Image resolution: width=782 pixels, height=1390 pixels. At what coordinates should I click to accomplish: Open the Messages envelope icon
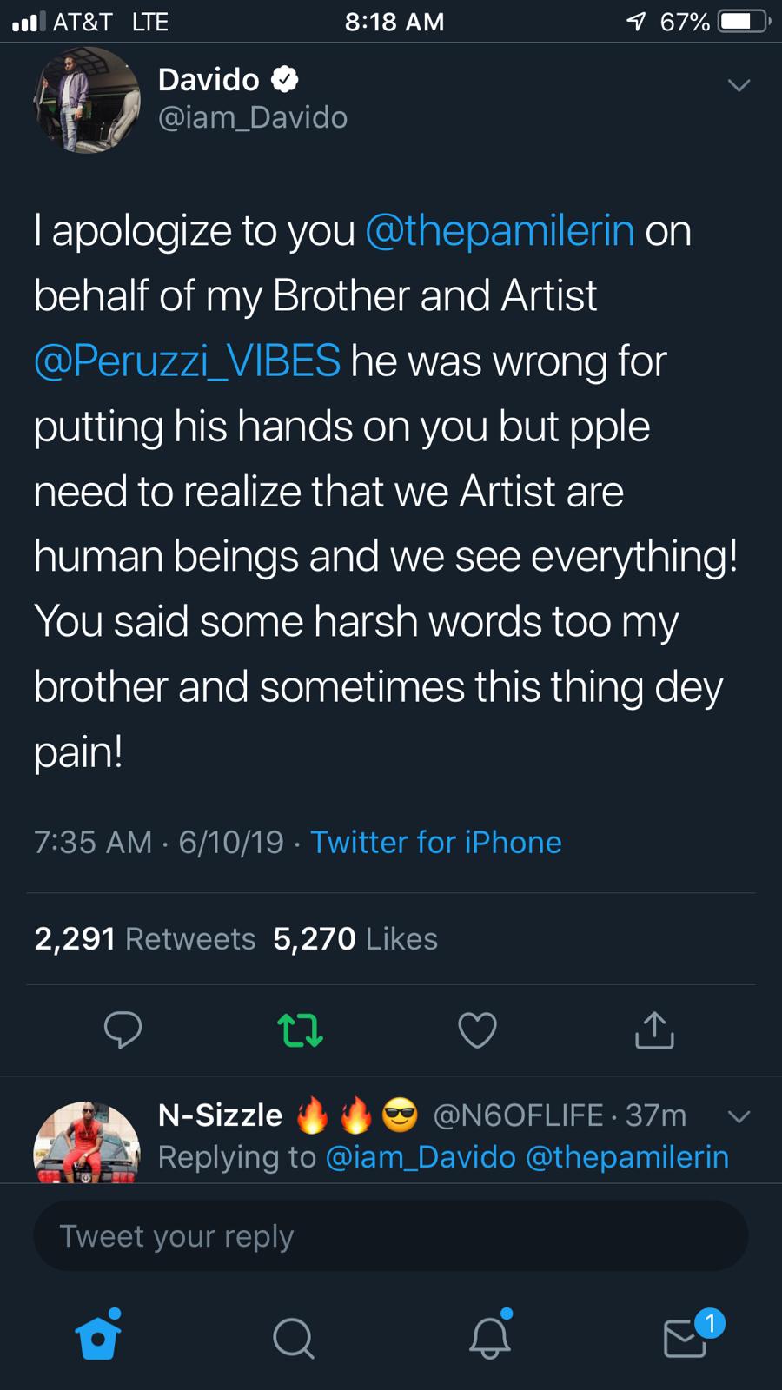point(686,1338)
